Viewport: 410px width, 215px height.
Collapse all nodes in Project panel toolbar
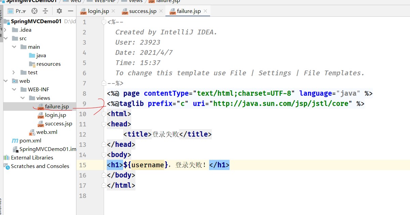click(x=45, y=11)
